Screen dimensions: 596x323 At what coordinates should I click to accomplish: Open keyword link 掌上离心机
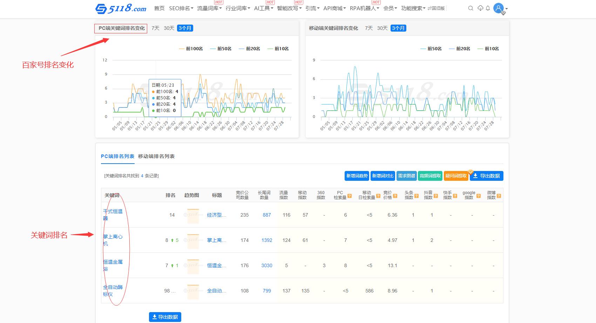[x=113, y=240]
